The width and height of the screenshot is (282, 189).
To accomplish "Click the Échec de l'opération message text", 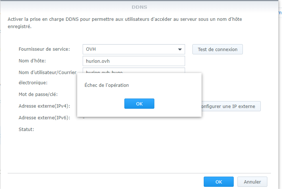I will coord(107,85).
